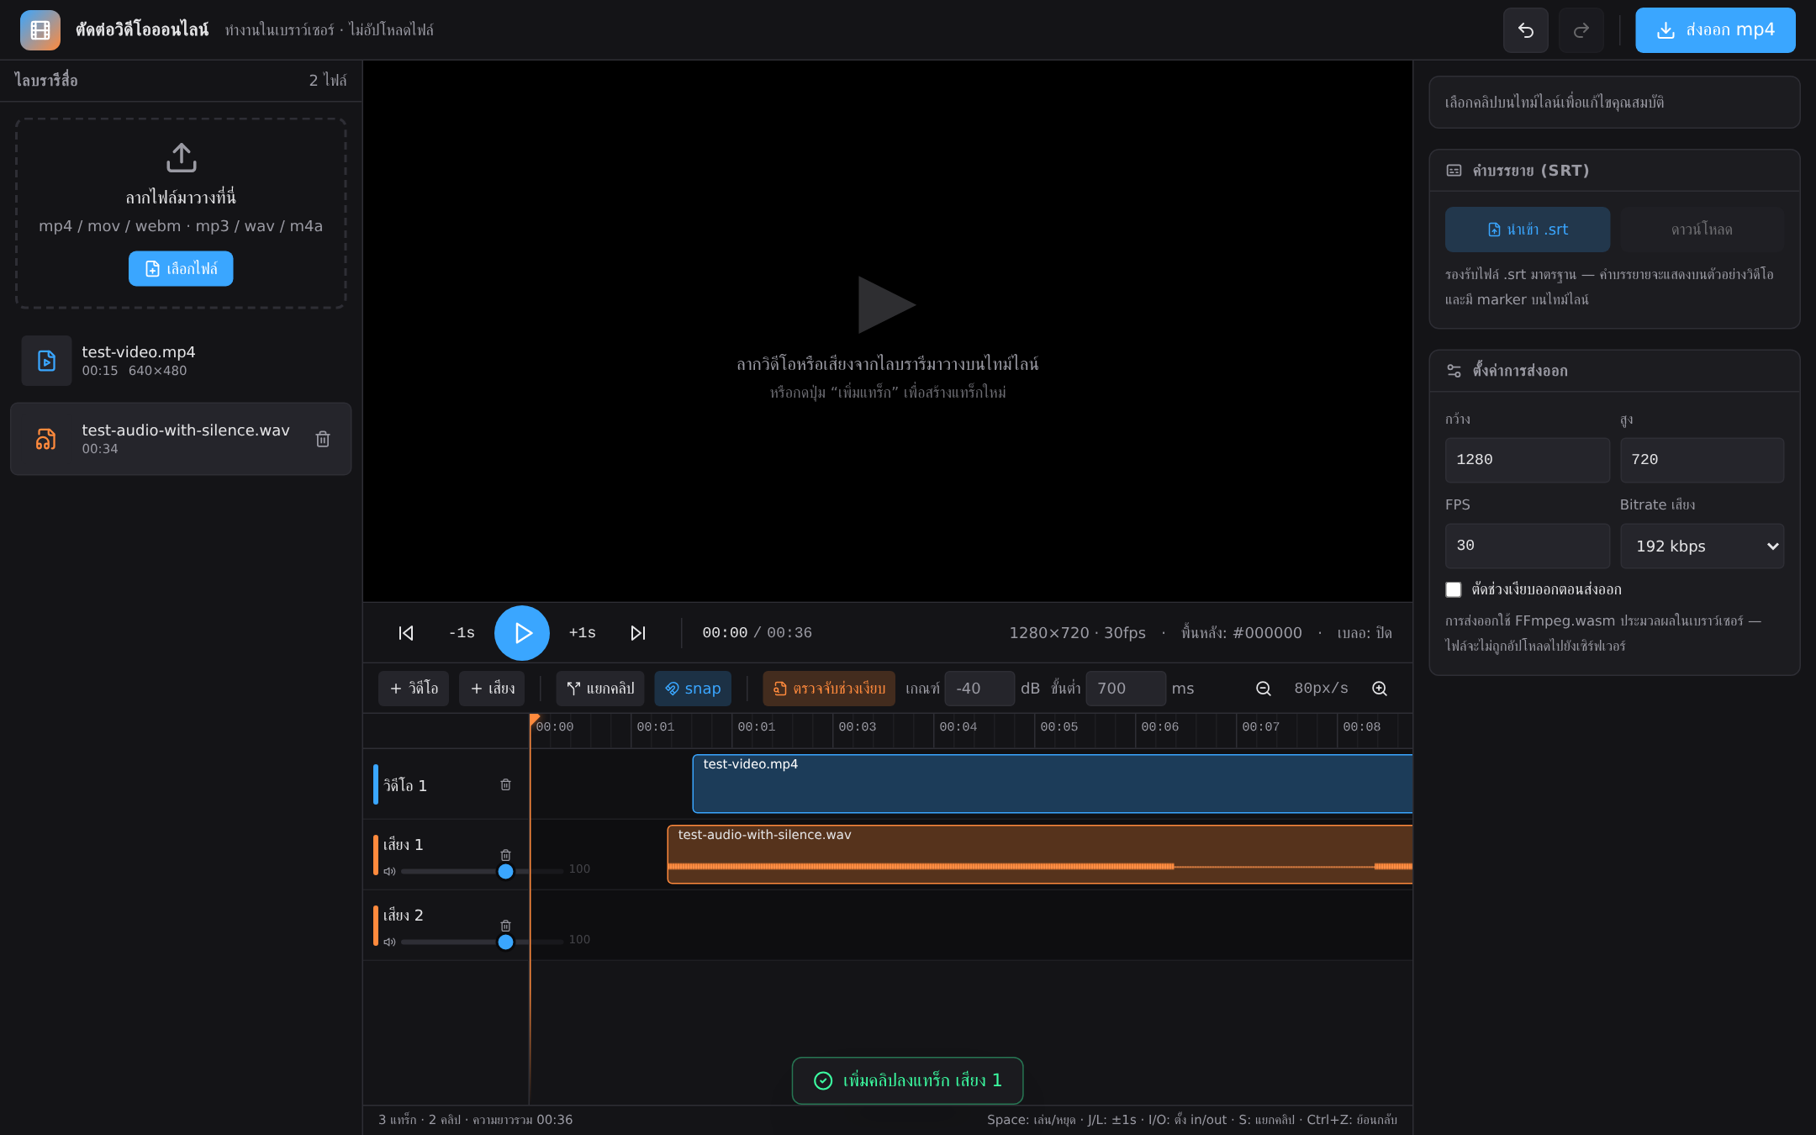
Task: Delete the audio 1 track
Action: tap(505, 855)
